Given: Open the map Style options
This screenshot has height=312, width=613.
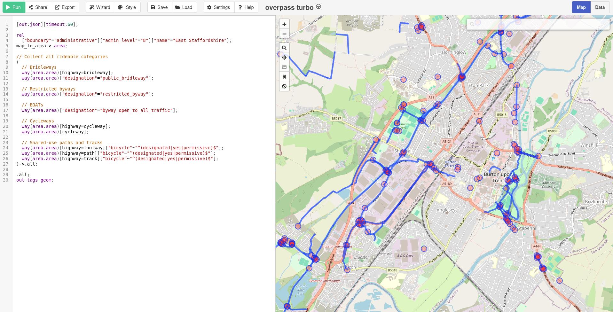Looking at the screenshot, I should [127, 7].
